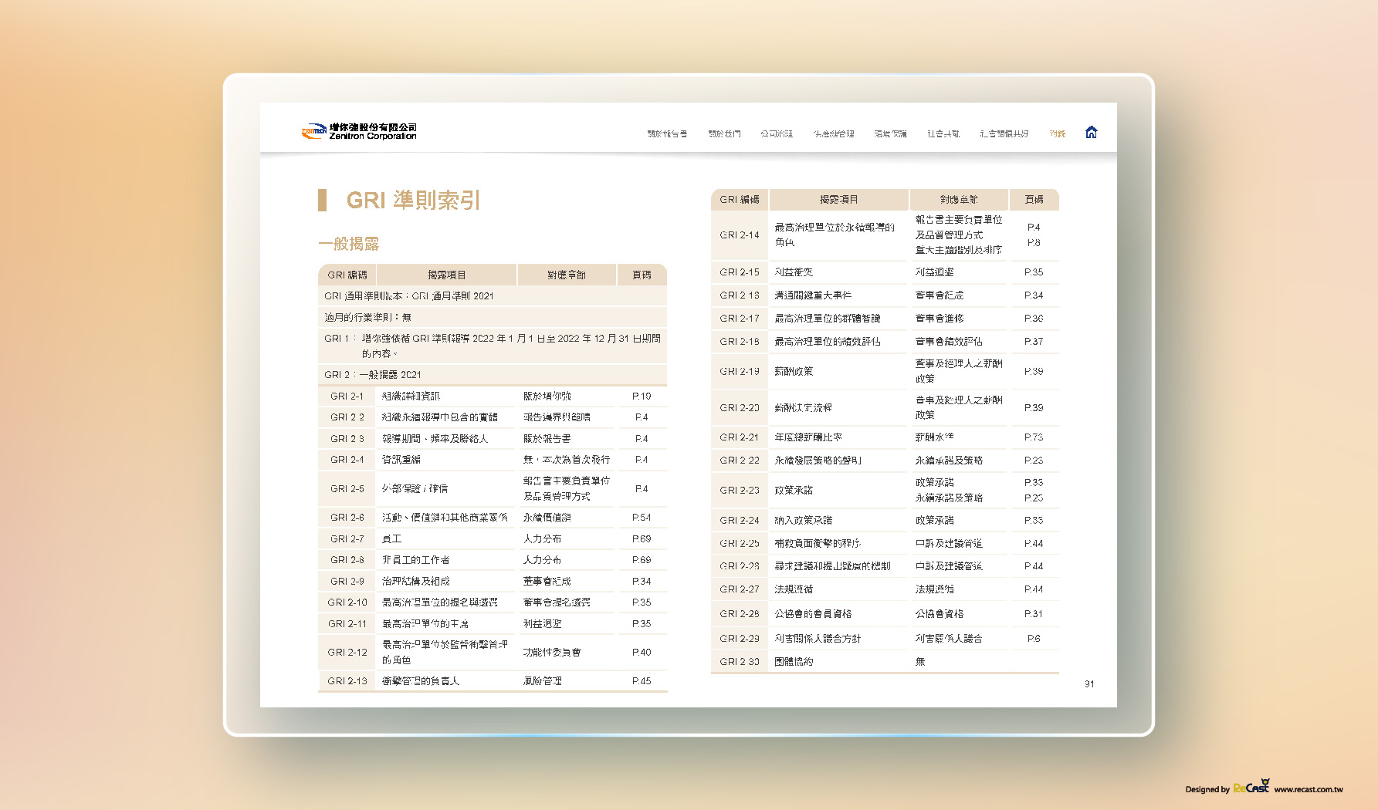Click the 'GRI 2-29' code cell
Screen dimensions: 1378x810
(740, 638)
